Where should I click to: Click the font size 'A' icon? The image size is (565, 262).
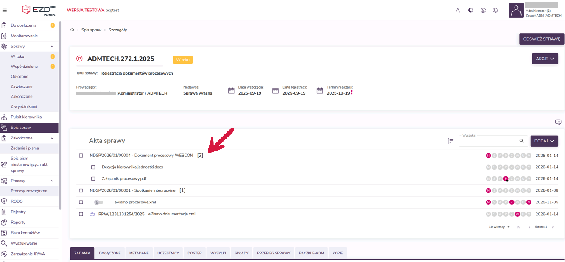coord(458,10)
